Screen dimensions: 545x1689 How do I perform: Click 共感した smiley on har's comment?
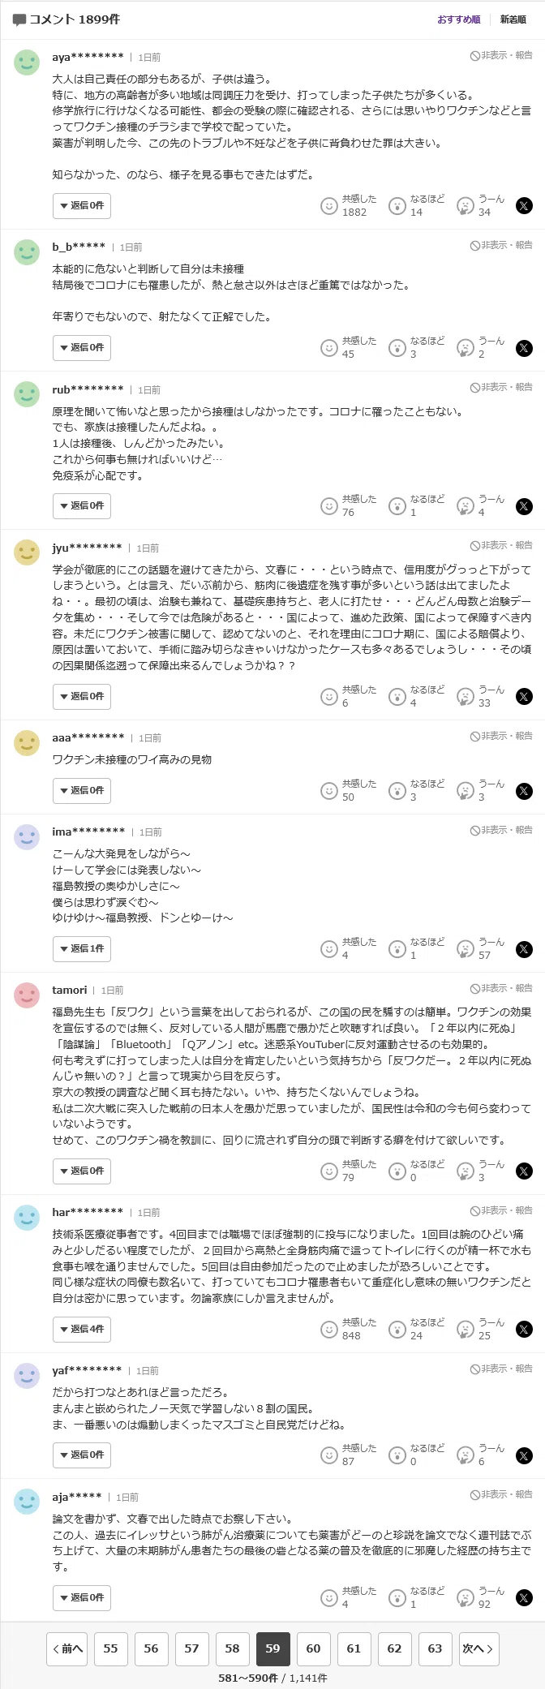pyautogui.click(x=328, y=1329)
